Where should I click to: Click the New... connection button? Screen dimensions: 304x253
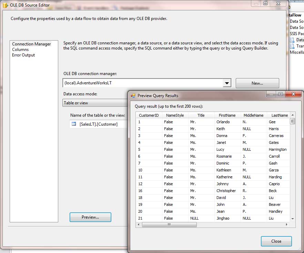[257, 83]
